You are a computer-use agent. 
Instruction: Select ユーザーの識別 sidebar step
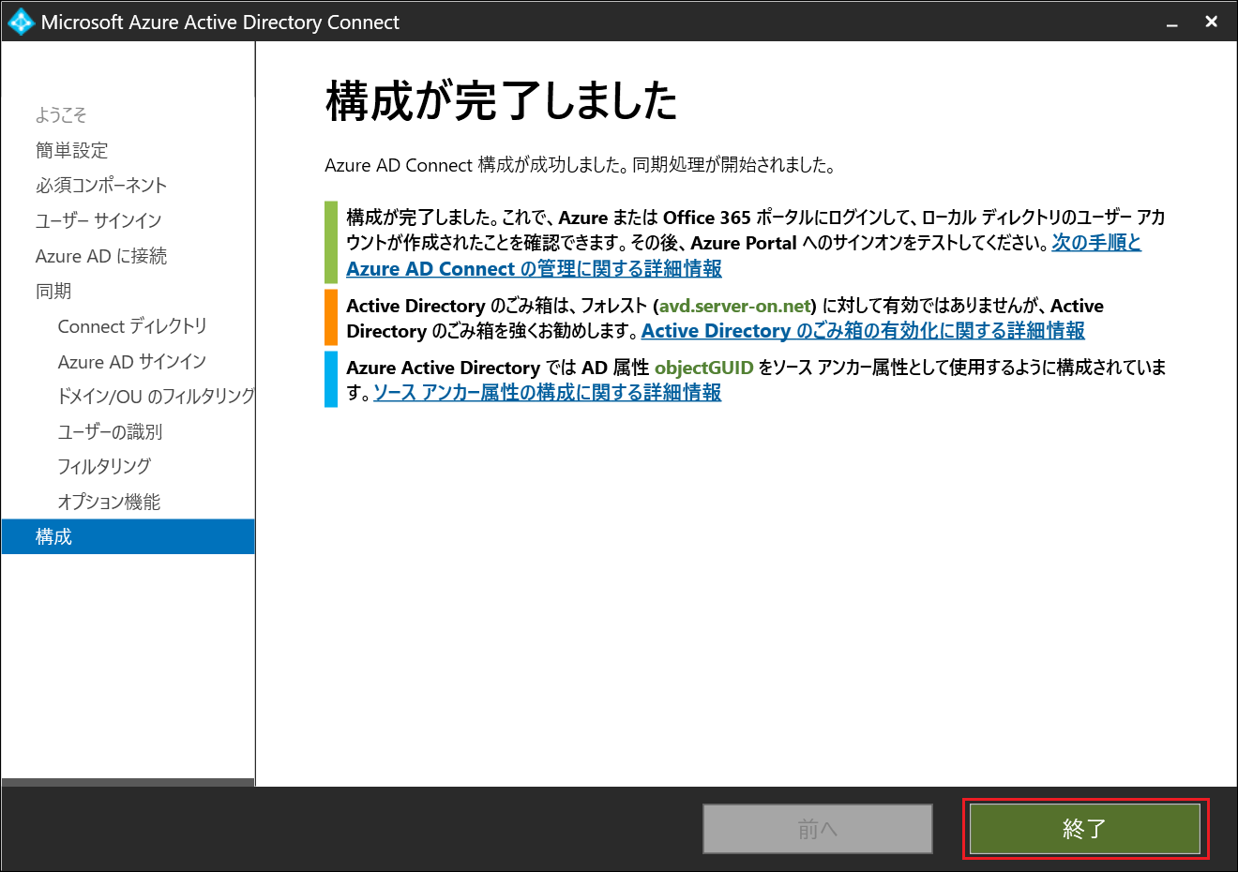point(110,432)
